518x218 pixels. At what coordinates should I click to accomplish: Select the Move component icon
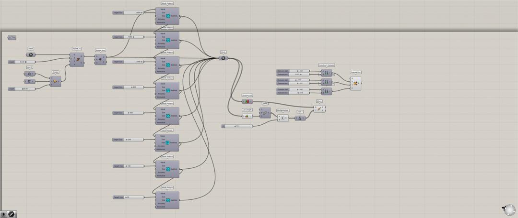pyautogui.click(x=319, y=109)
